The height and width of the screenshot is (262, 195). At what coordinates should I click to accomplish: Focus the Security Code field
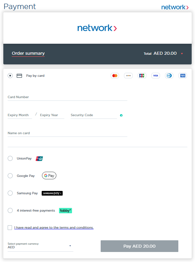coord(94,115)
